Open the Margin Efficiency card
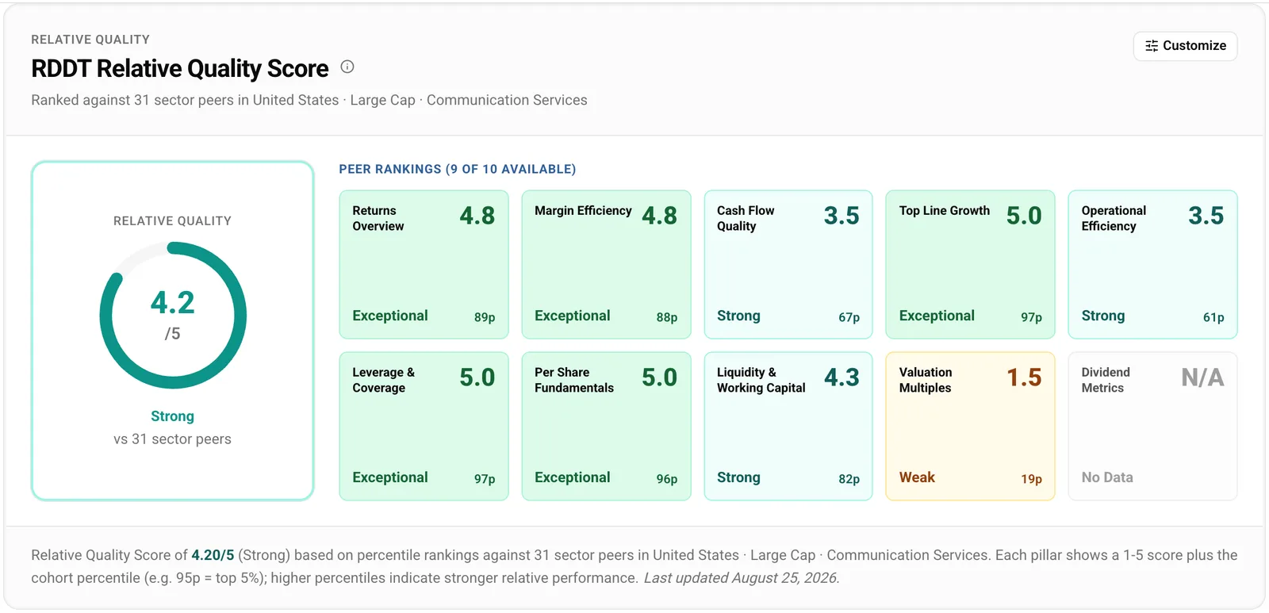The height and width of the screenshot is (613, 1269). tap(606, 264)
